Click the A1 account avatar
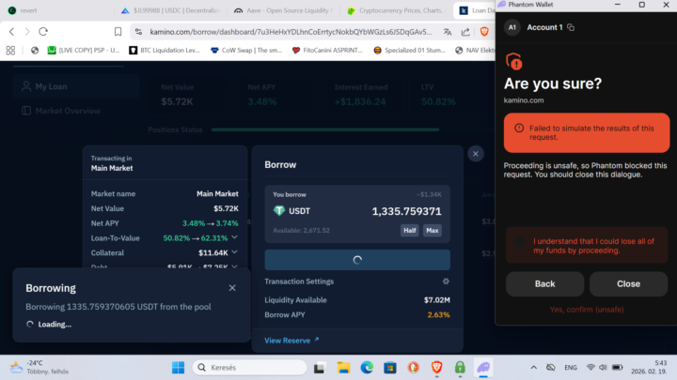Screen dimensions: 677x380 pyautogui.click(x=512, y=27)
